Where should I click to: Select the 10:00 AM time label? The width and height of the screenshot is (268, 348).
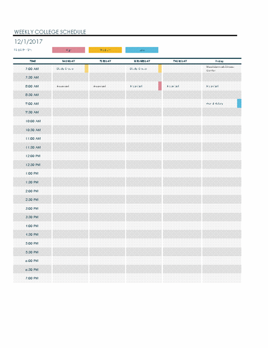coord(33,121)
